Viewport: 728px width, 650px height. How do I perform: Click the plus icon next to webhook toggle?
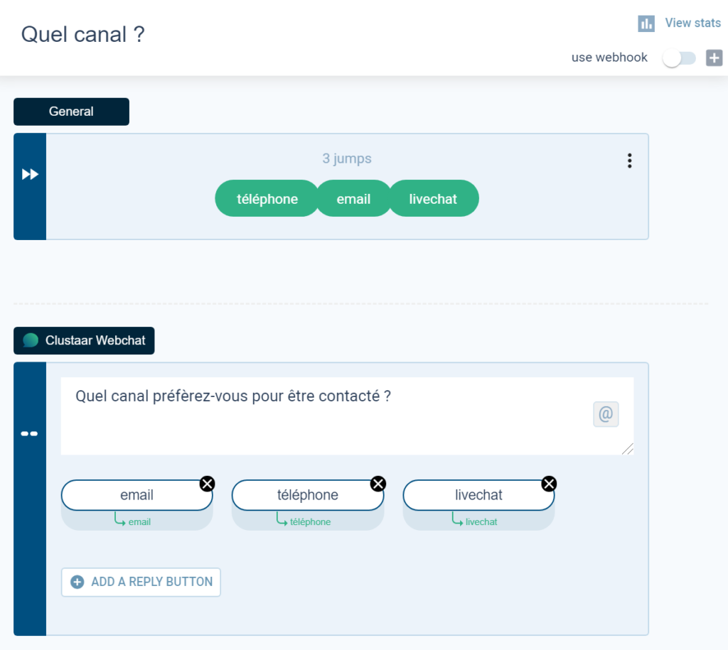(714, 58)
